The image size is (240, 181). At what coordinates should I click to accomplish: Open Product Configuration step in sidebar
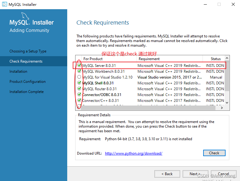point(28,82)
